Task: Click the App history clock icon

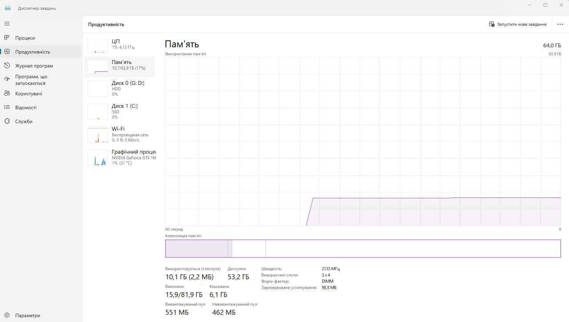Action: tap(7, 65)
